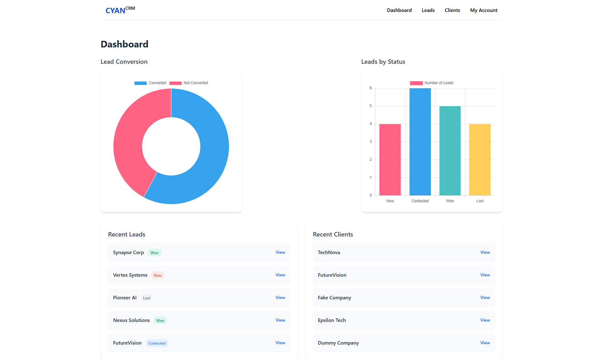The width and height of the screenshot is (603, 359).
Task: View the Nexus Solutions lead
Action: (280, 320)
